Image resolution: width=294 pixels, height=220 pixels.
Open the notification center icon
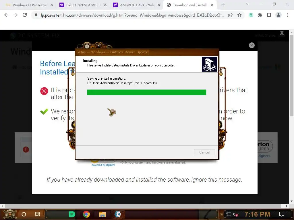click(x=281, y=214)
